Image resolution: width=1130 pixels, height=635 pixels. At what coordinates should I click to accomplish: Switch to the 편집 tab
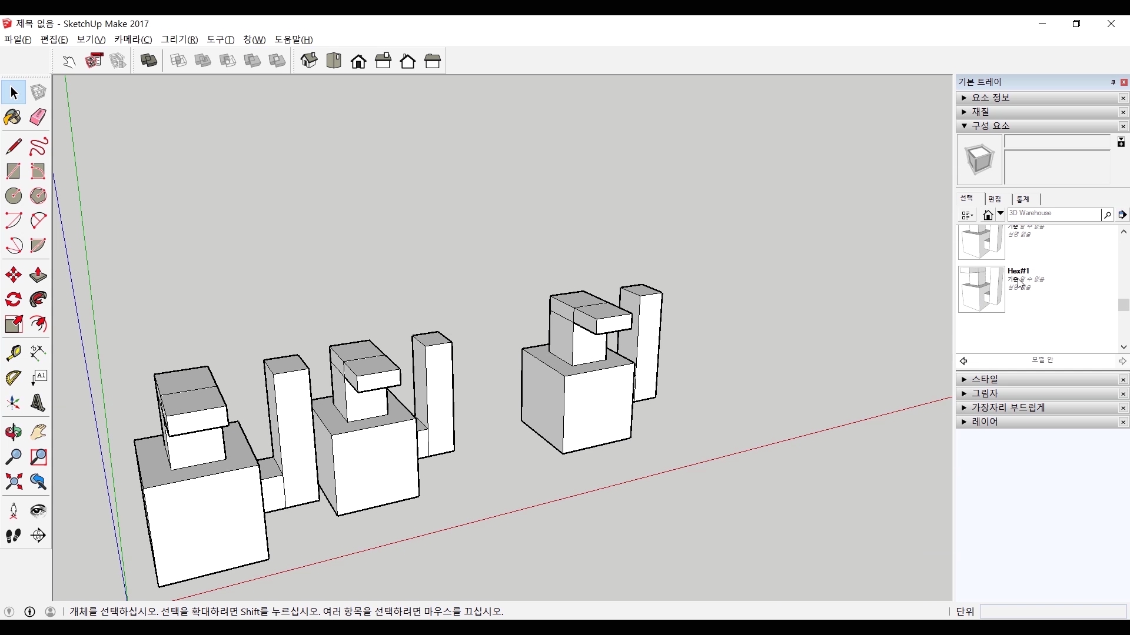pyautogui.click(x=995, y=199)
